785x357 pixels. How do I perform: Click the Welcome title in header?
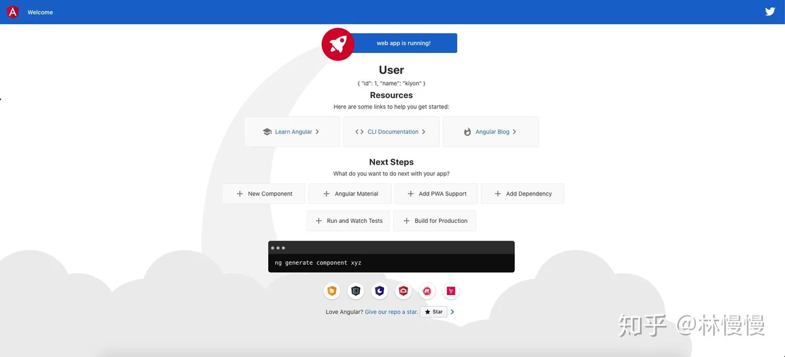[41, 12]
